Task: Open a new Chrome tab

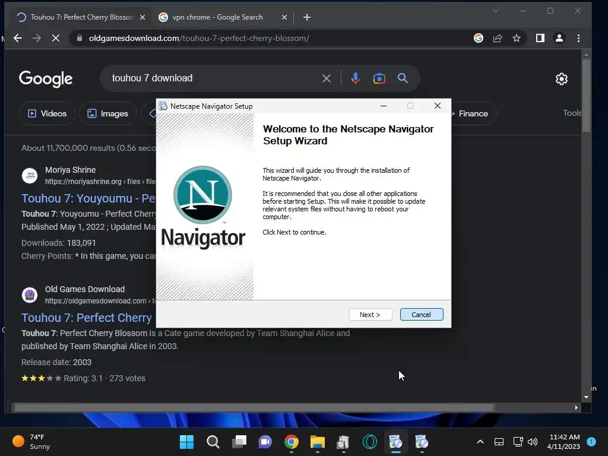Action: coord(307,17)
